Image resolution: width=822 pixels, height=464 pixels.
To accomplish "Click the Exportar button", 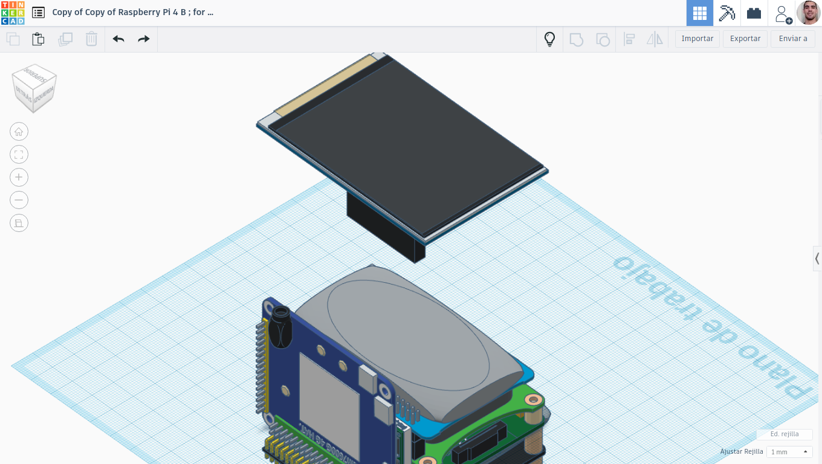I will tap(745, 39).
